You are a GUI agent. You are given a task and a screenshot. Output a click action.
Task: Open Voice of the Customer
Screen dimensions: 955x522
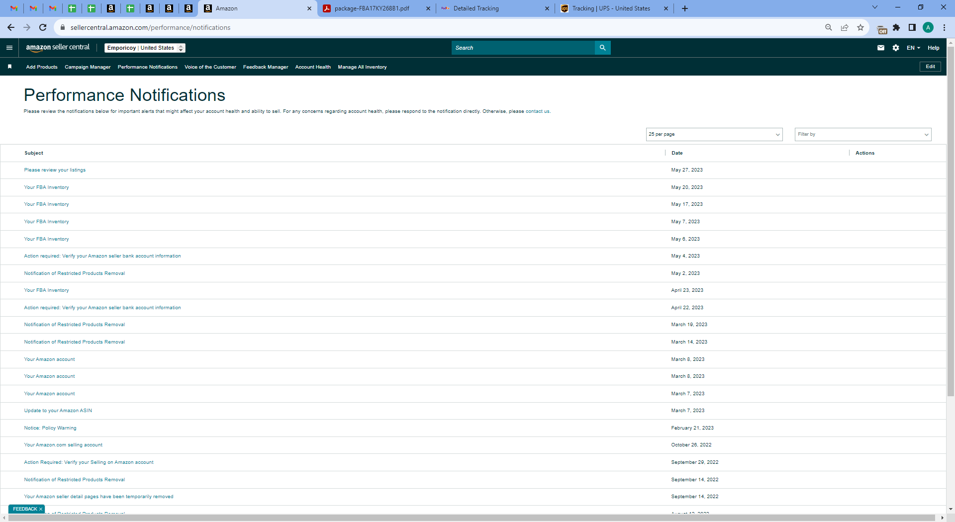tap(210, 67)
